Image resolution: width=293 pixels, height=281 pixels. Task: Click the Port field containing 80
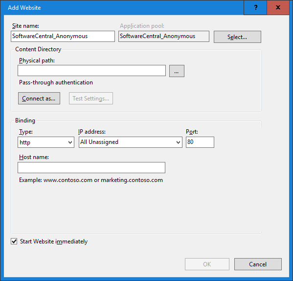click(200, 142)
